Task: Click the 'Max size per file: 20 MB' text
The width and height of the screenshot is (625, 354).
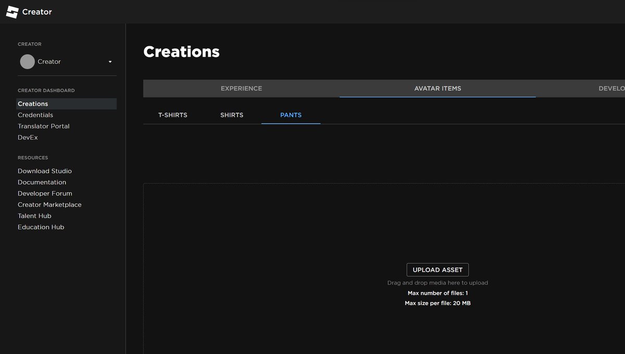Action: pyautogui.click(x=438, y=303)
